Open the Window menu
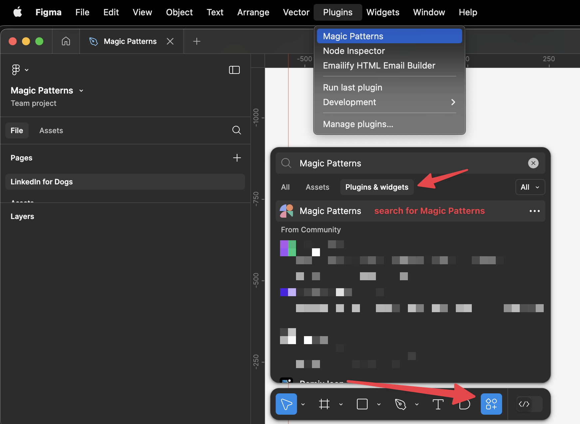The width and height of the screenshot is (580, 424). (429, 12)
